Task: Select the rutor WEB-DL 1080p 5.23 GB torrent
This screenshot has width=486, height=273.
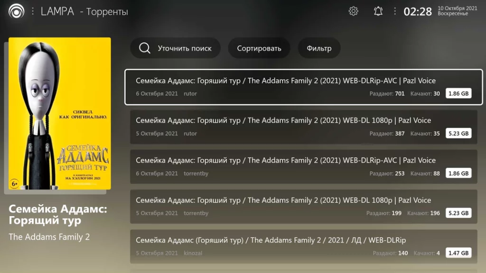Action: tap(303, 127)
